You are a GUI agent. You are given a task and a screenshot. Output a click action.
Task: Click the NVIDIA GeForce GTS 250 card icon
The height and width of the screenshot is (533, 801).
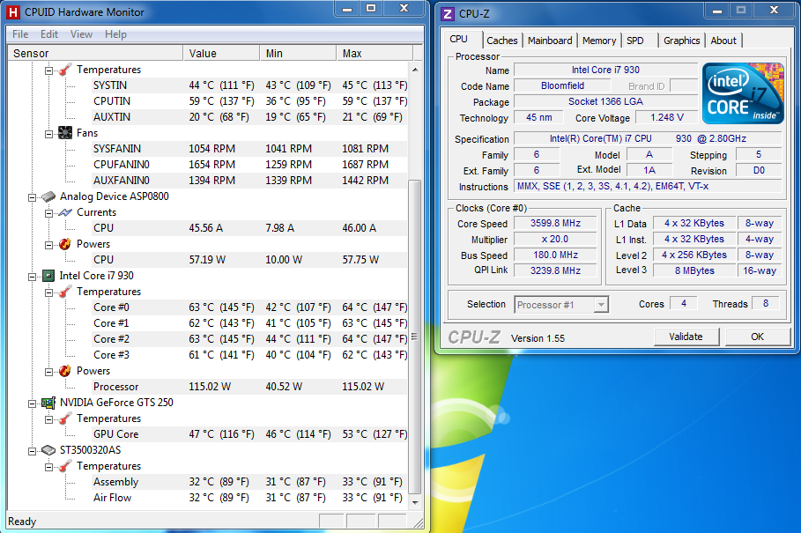click(x=48, y=403)
